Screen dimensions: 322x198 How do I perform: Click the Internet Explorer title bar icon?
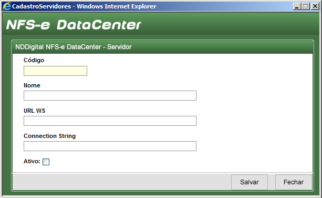[7, 6]
